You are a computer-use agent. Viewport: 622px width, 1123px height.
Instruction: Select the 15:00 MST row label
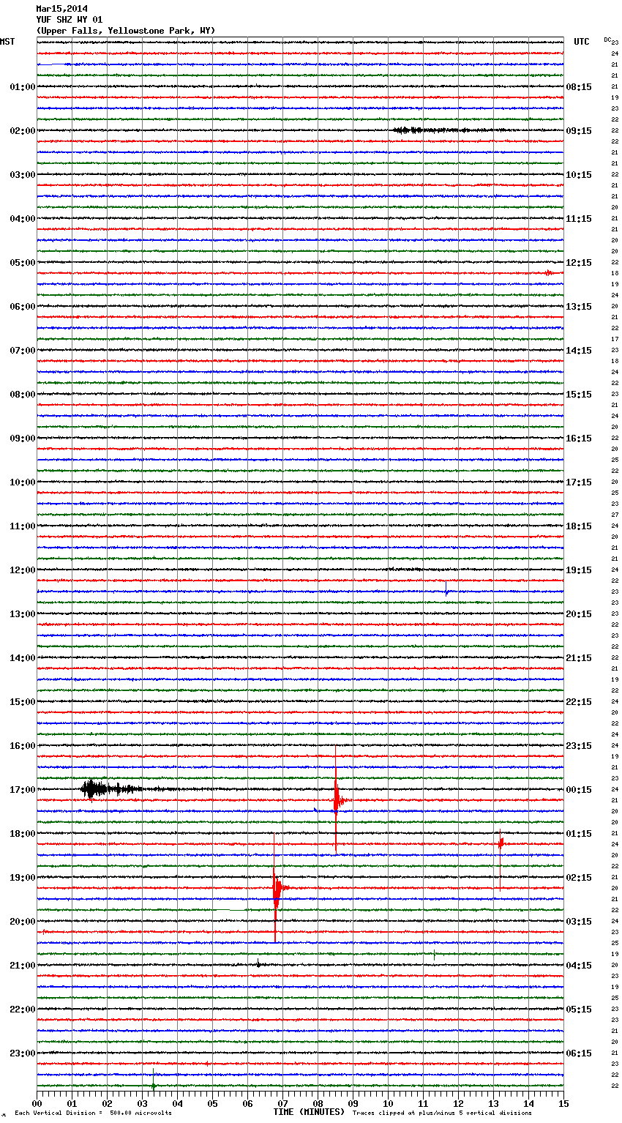point(23,702)
